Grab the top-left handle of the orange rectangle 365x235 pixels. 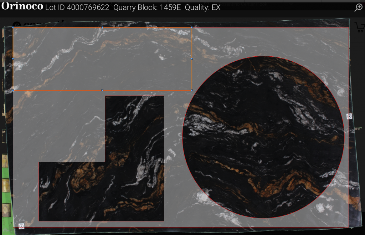tap(13, 27)
